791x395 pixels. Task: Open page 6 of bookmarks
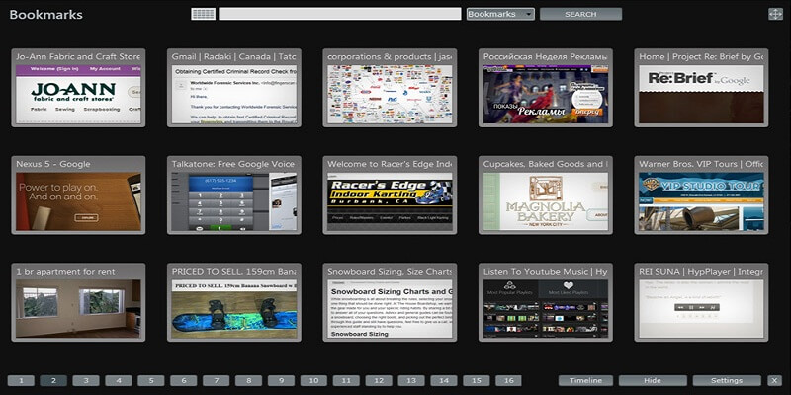click(x=183, y=381)
